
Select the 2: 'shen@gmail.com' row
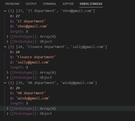coord(29,26)
